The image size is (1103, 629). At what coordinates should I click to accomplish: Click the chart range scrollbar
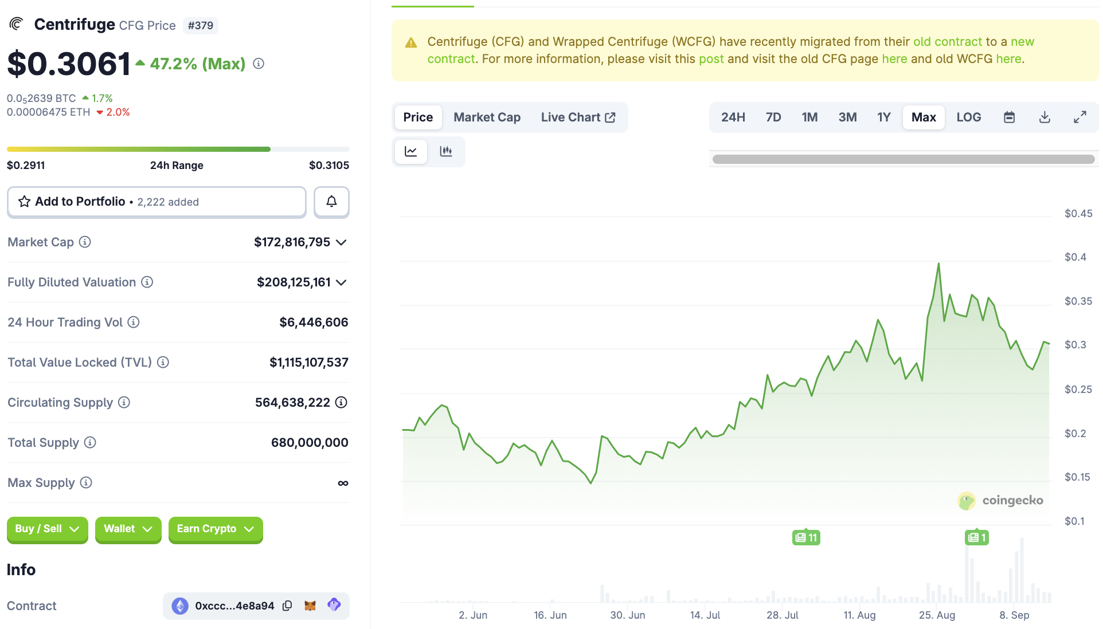coord(903,159)
